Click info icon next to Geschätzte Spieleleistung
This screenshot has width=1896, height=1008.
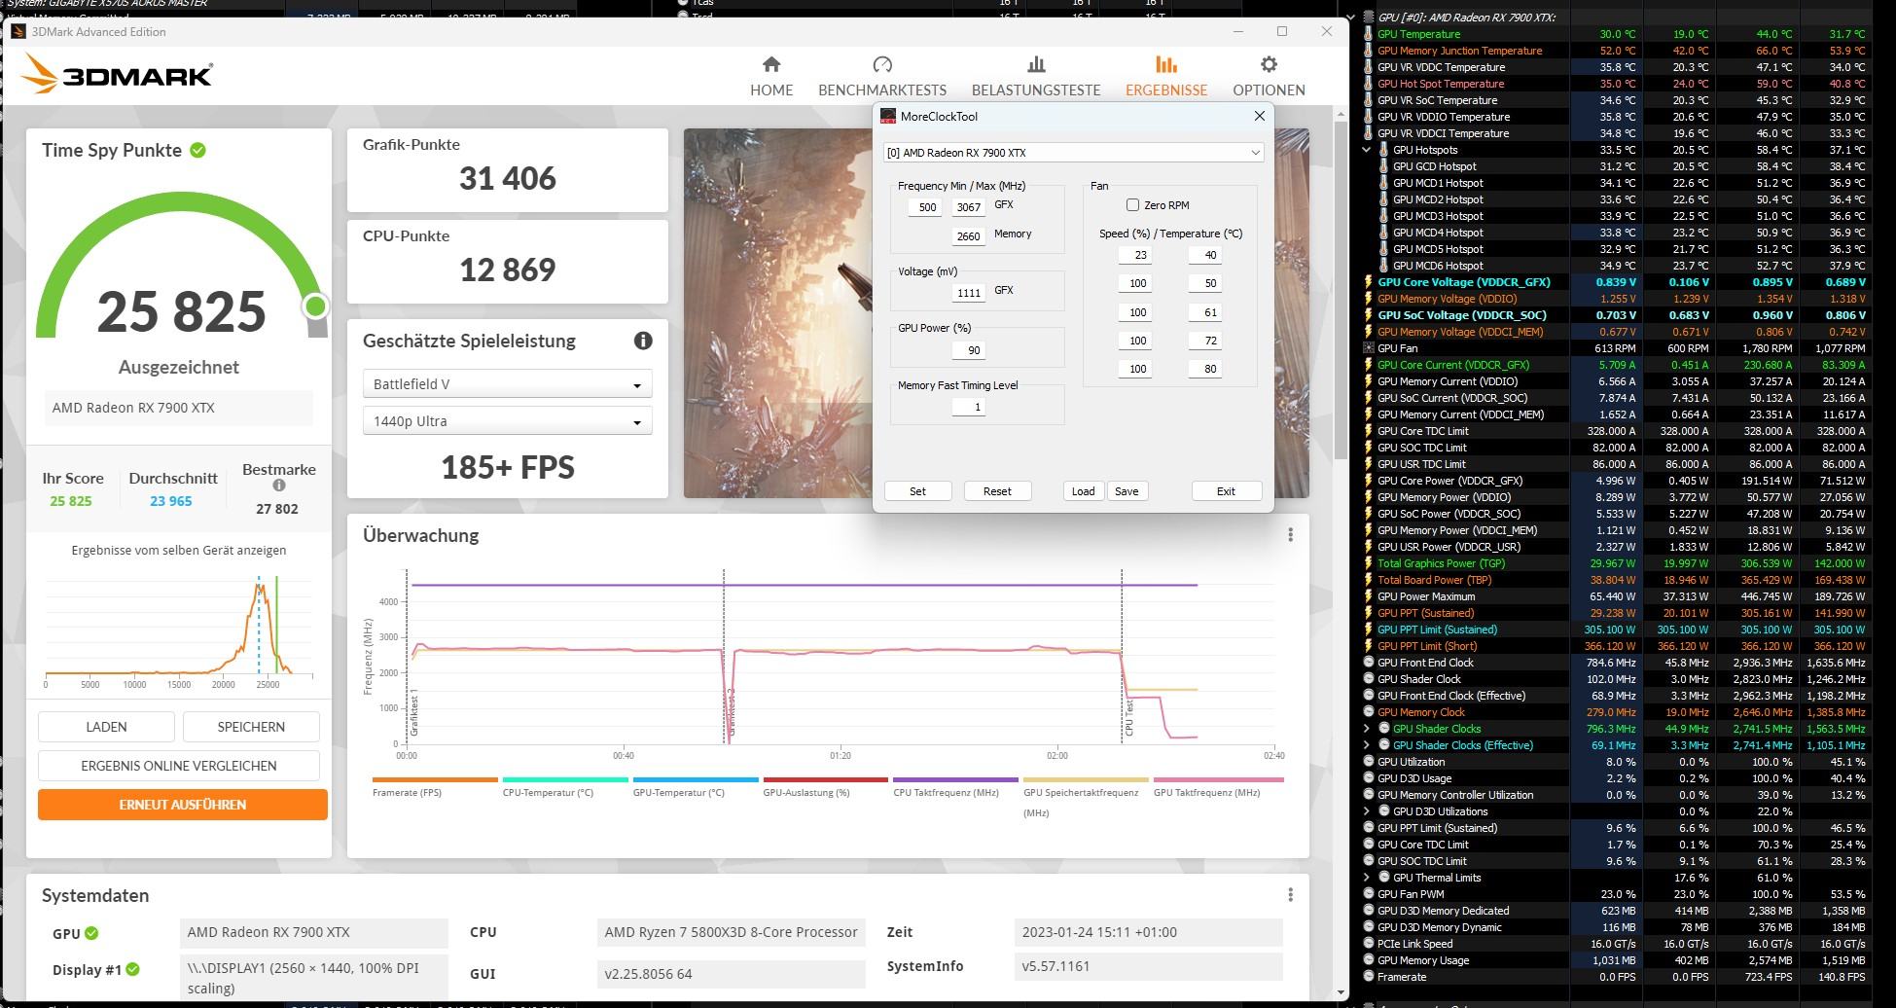click(643, 341)
